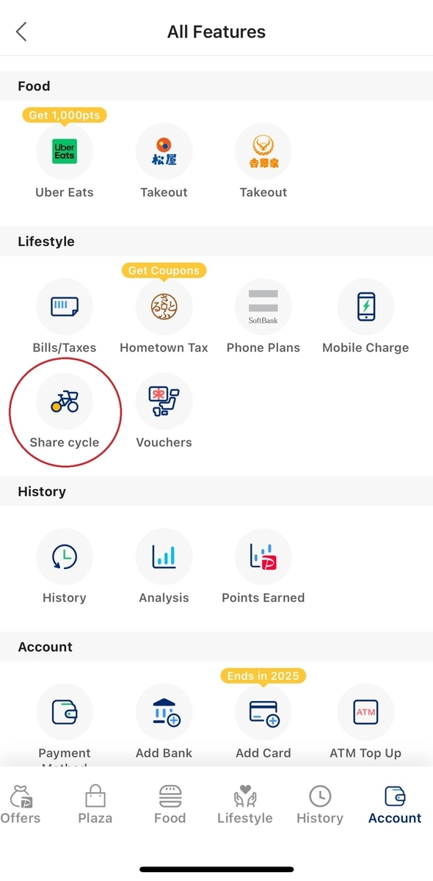This screenshot has height=881, width=433.
Task: Open Hometown Tax icon
Action: click(x=164, y=307)
